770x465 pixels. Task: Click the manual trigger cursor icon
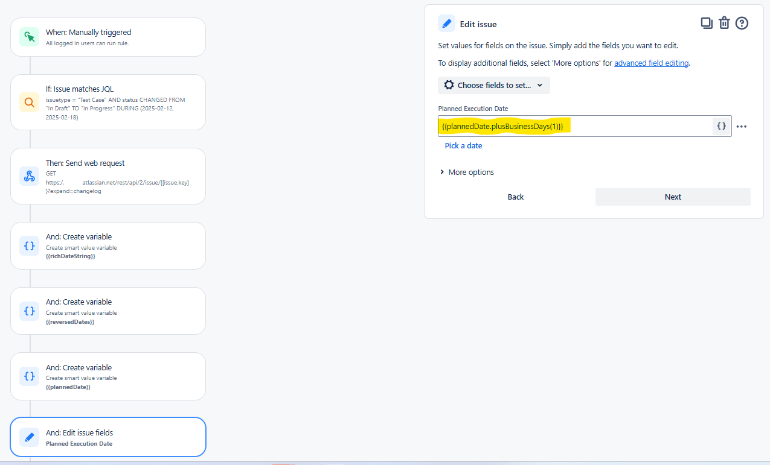(29, 37)
